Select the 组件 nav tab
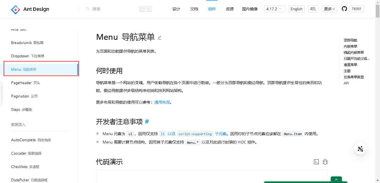The height and width of the screenshot is (183, 380). point(212,9)
